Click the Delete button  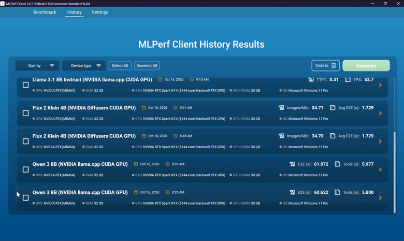click(x=325, y=66)
